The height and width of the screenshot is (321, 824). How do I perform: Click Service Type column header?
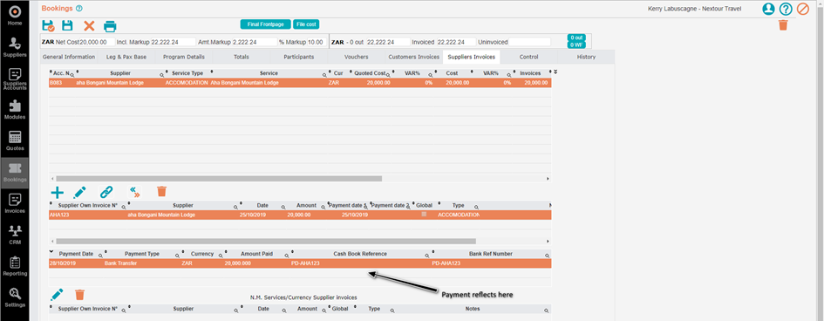tap(187, 73)
